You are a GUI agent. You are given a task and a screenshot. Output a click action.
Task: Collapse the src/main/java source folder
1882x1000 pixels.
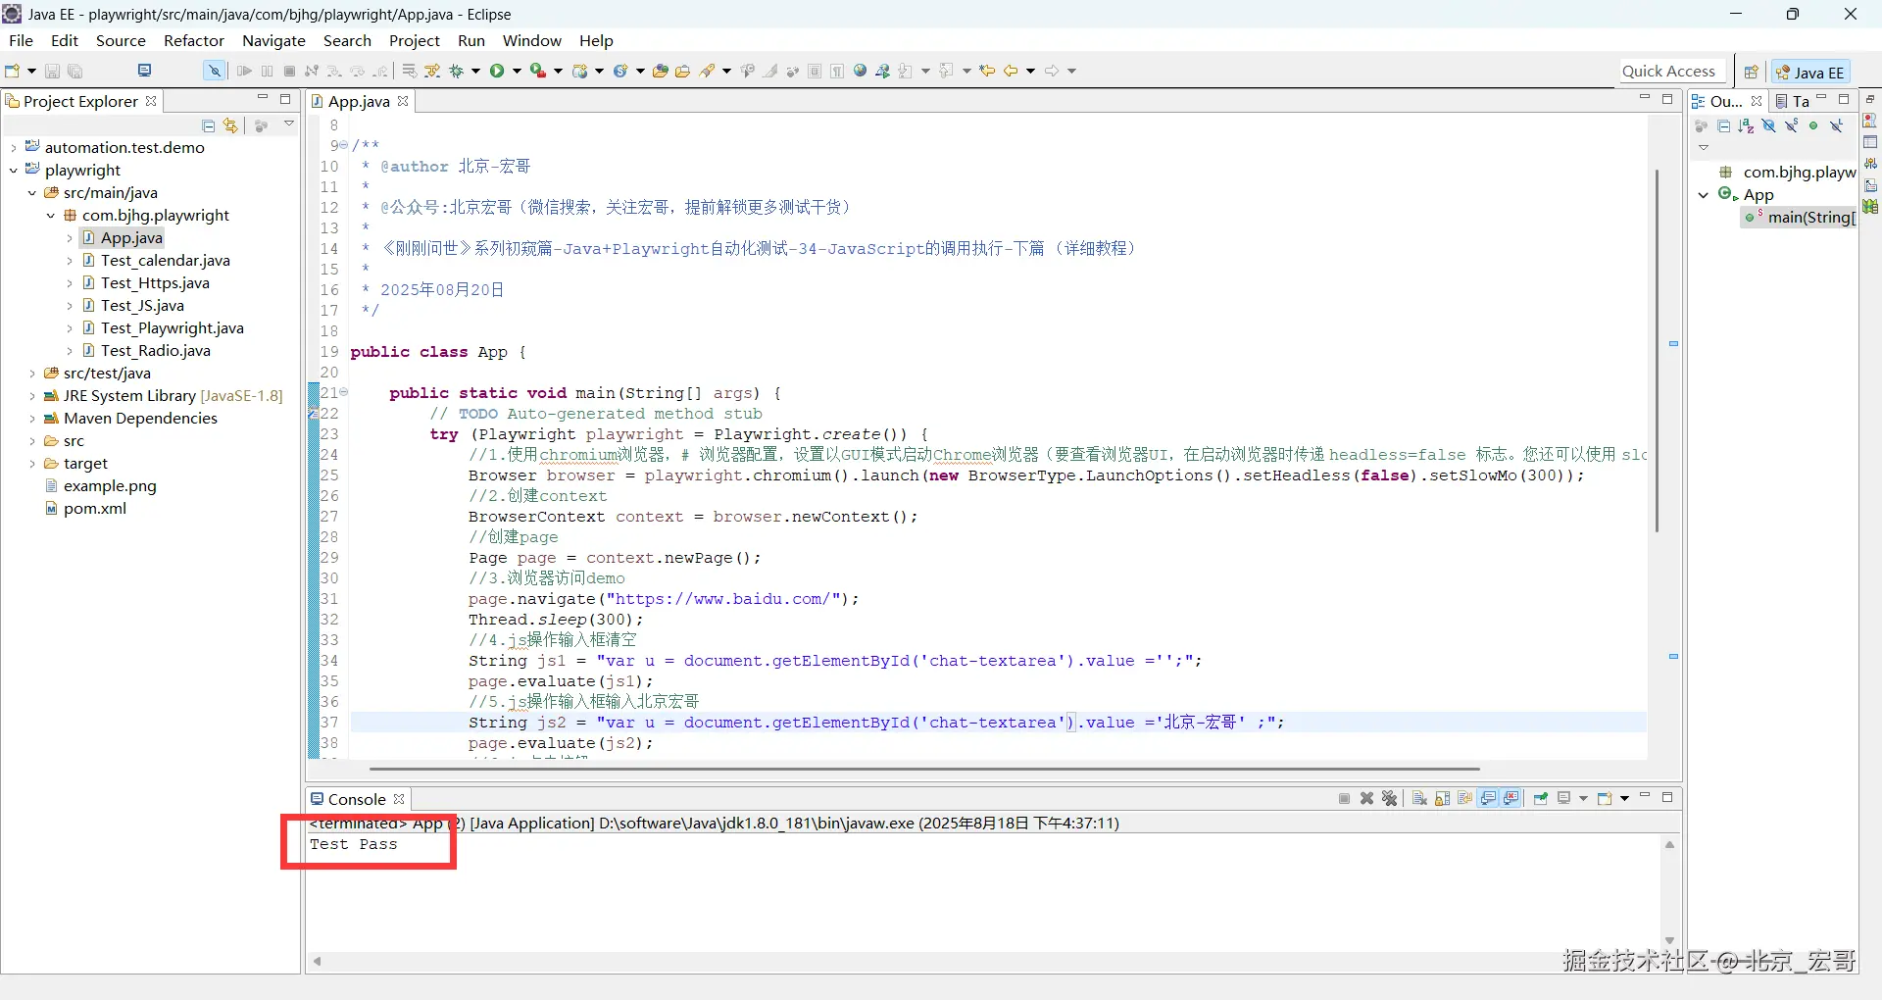32,193
